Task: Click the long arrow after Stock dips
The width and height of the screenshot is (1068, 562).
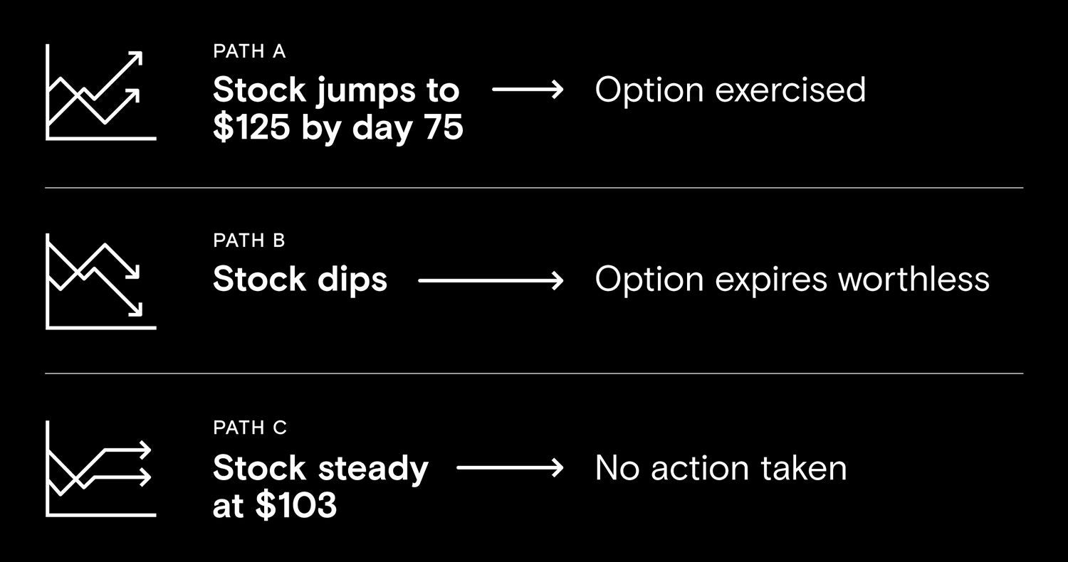Action: click(x=491, y=280)
